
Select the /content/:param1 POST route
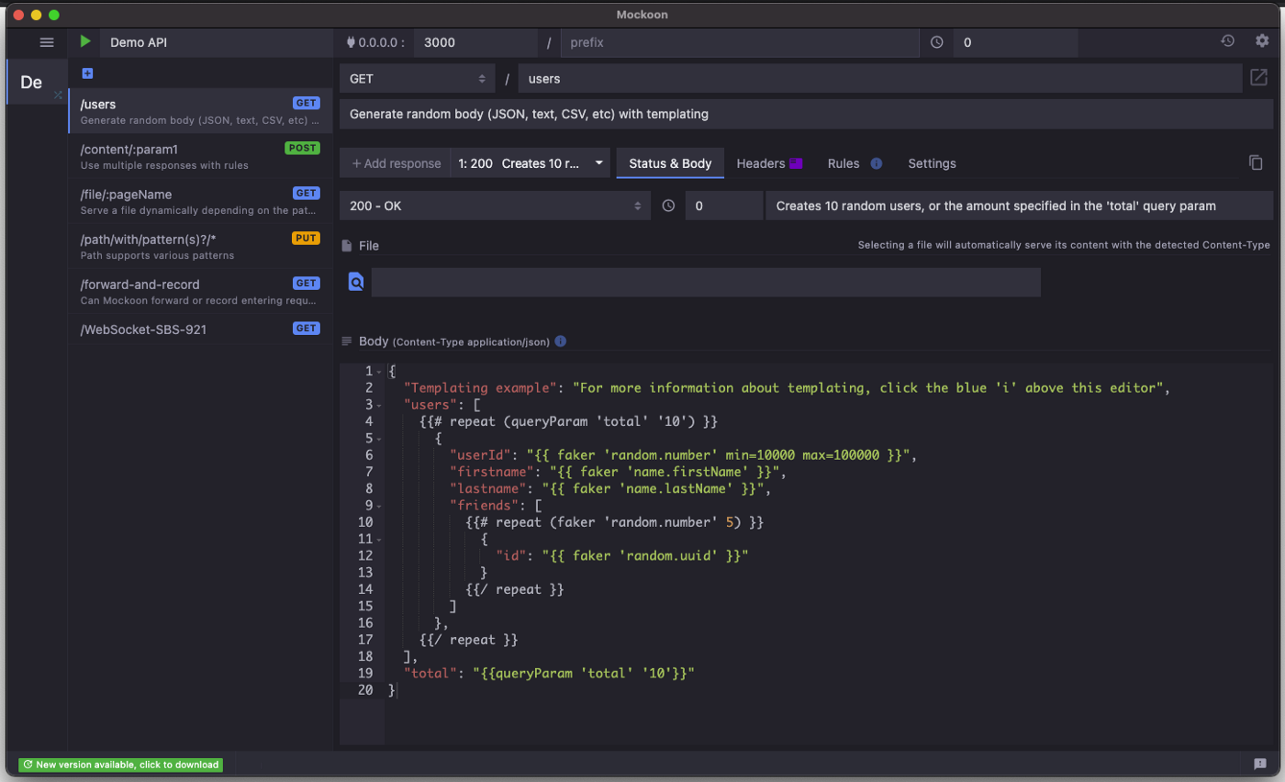click(200, 156)
